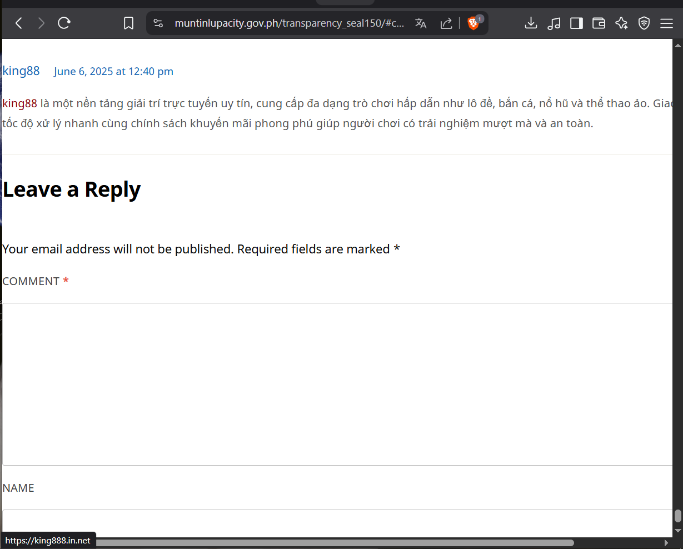Open Leo AI sparkle icon

tap(621, 23)
